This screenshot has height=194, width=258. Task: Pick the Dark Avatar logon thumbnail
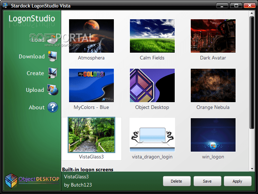tap(213, 36)
